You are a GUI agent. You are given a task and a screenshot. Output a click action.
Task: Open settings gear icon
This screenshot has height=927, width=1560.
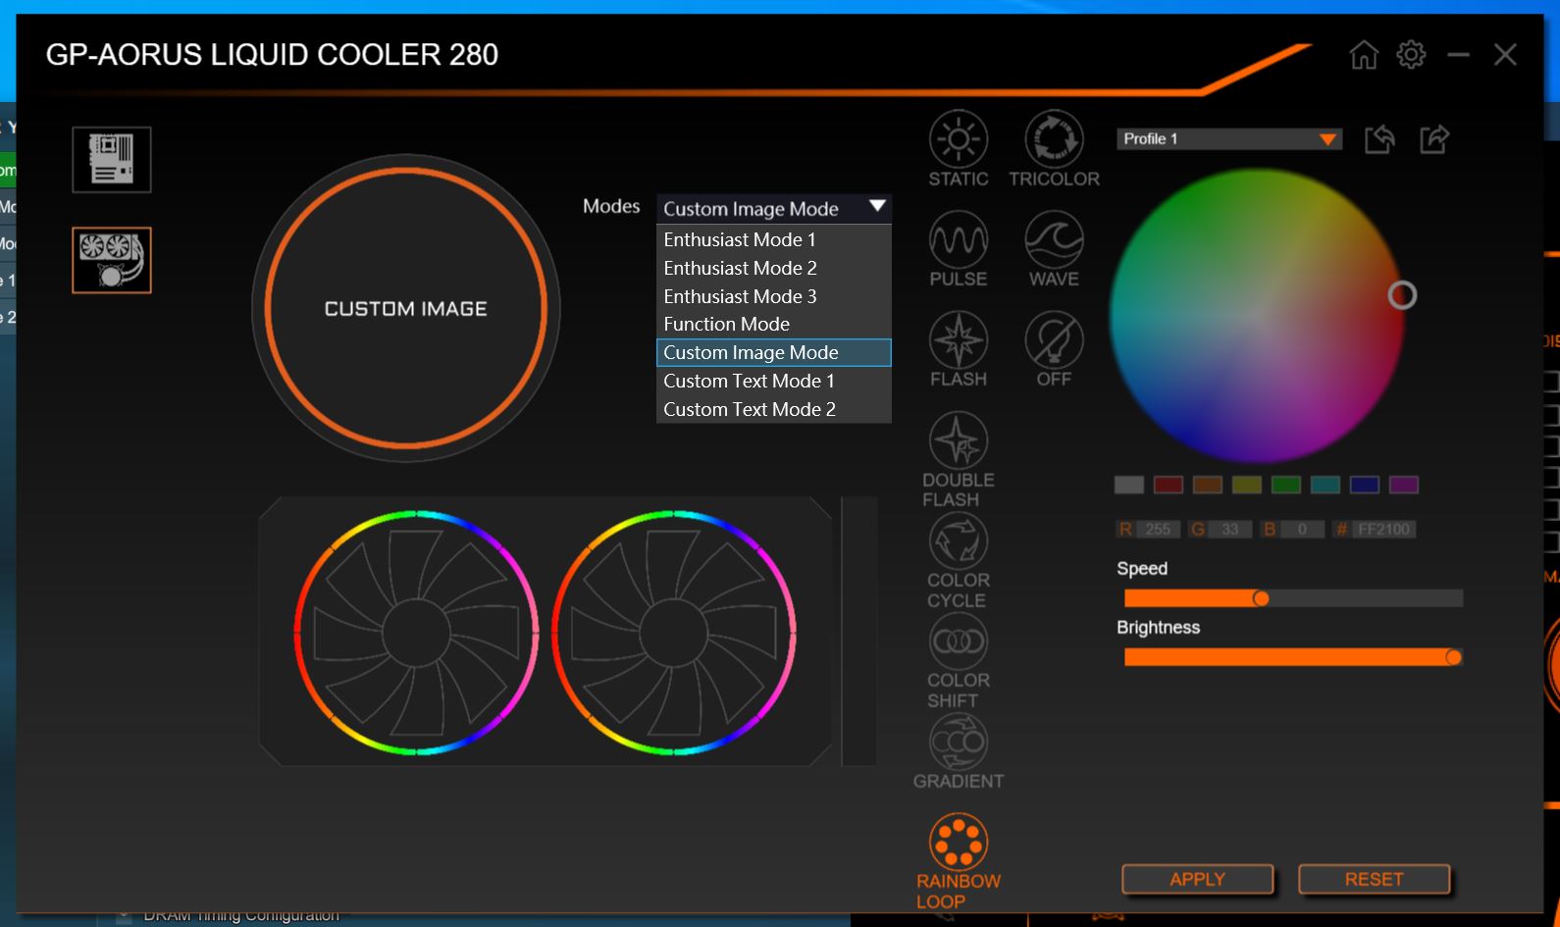tap(1411, 54)
